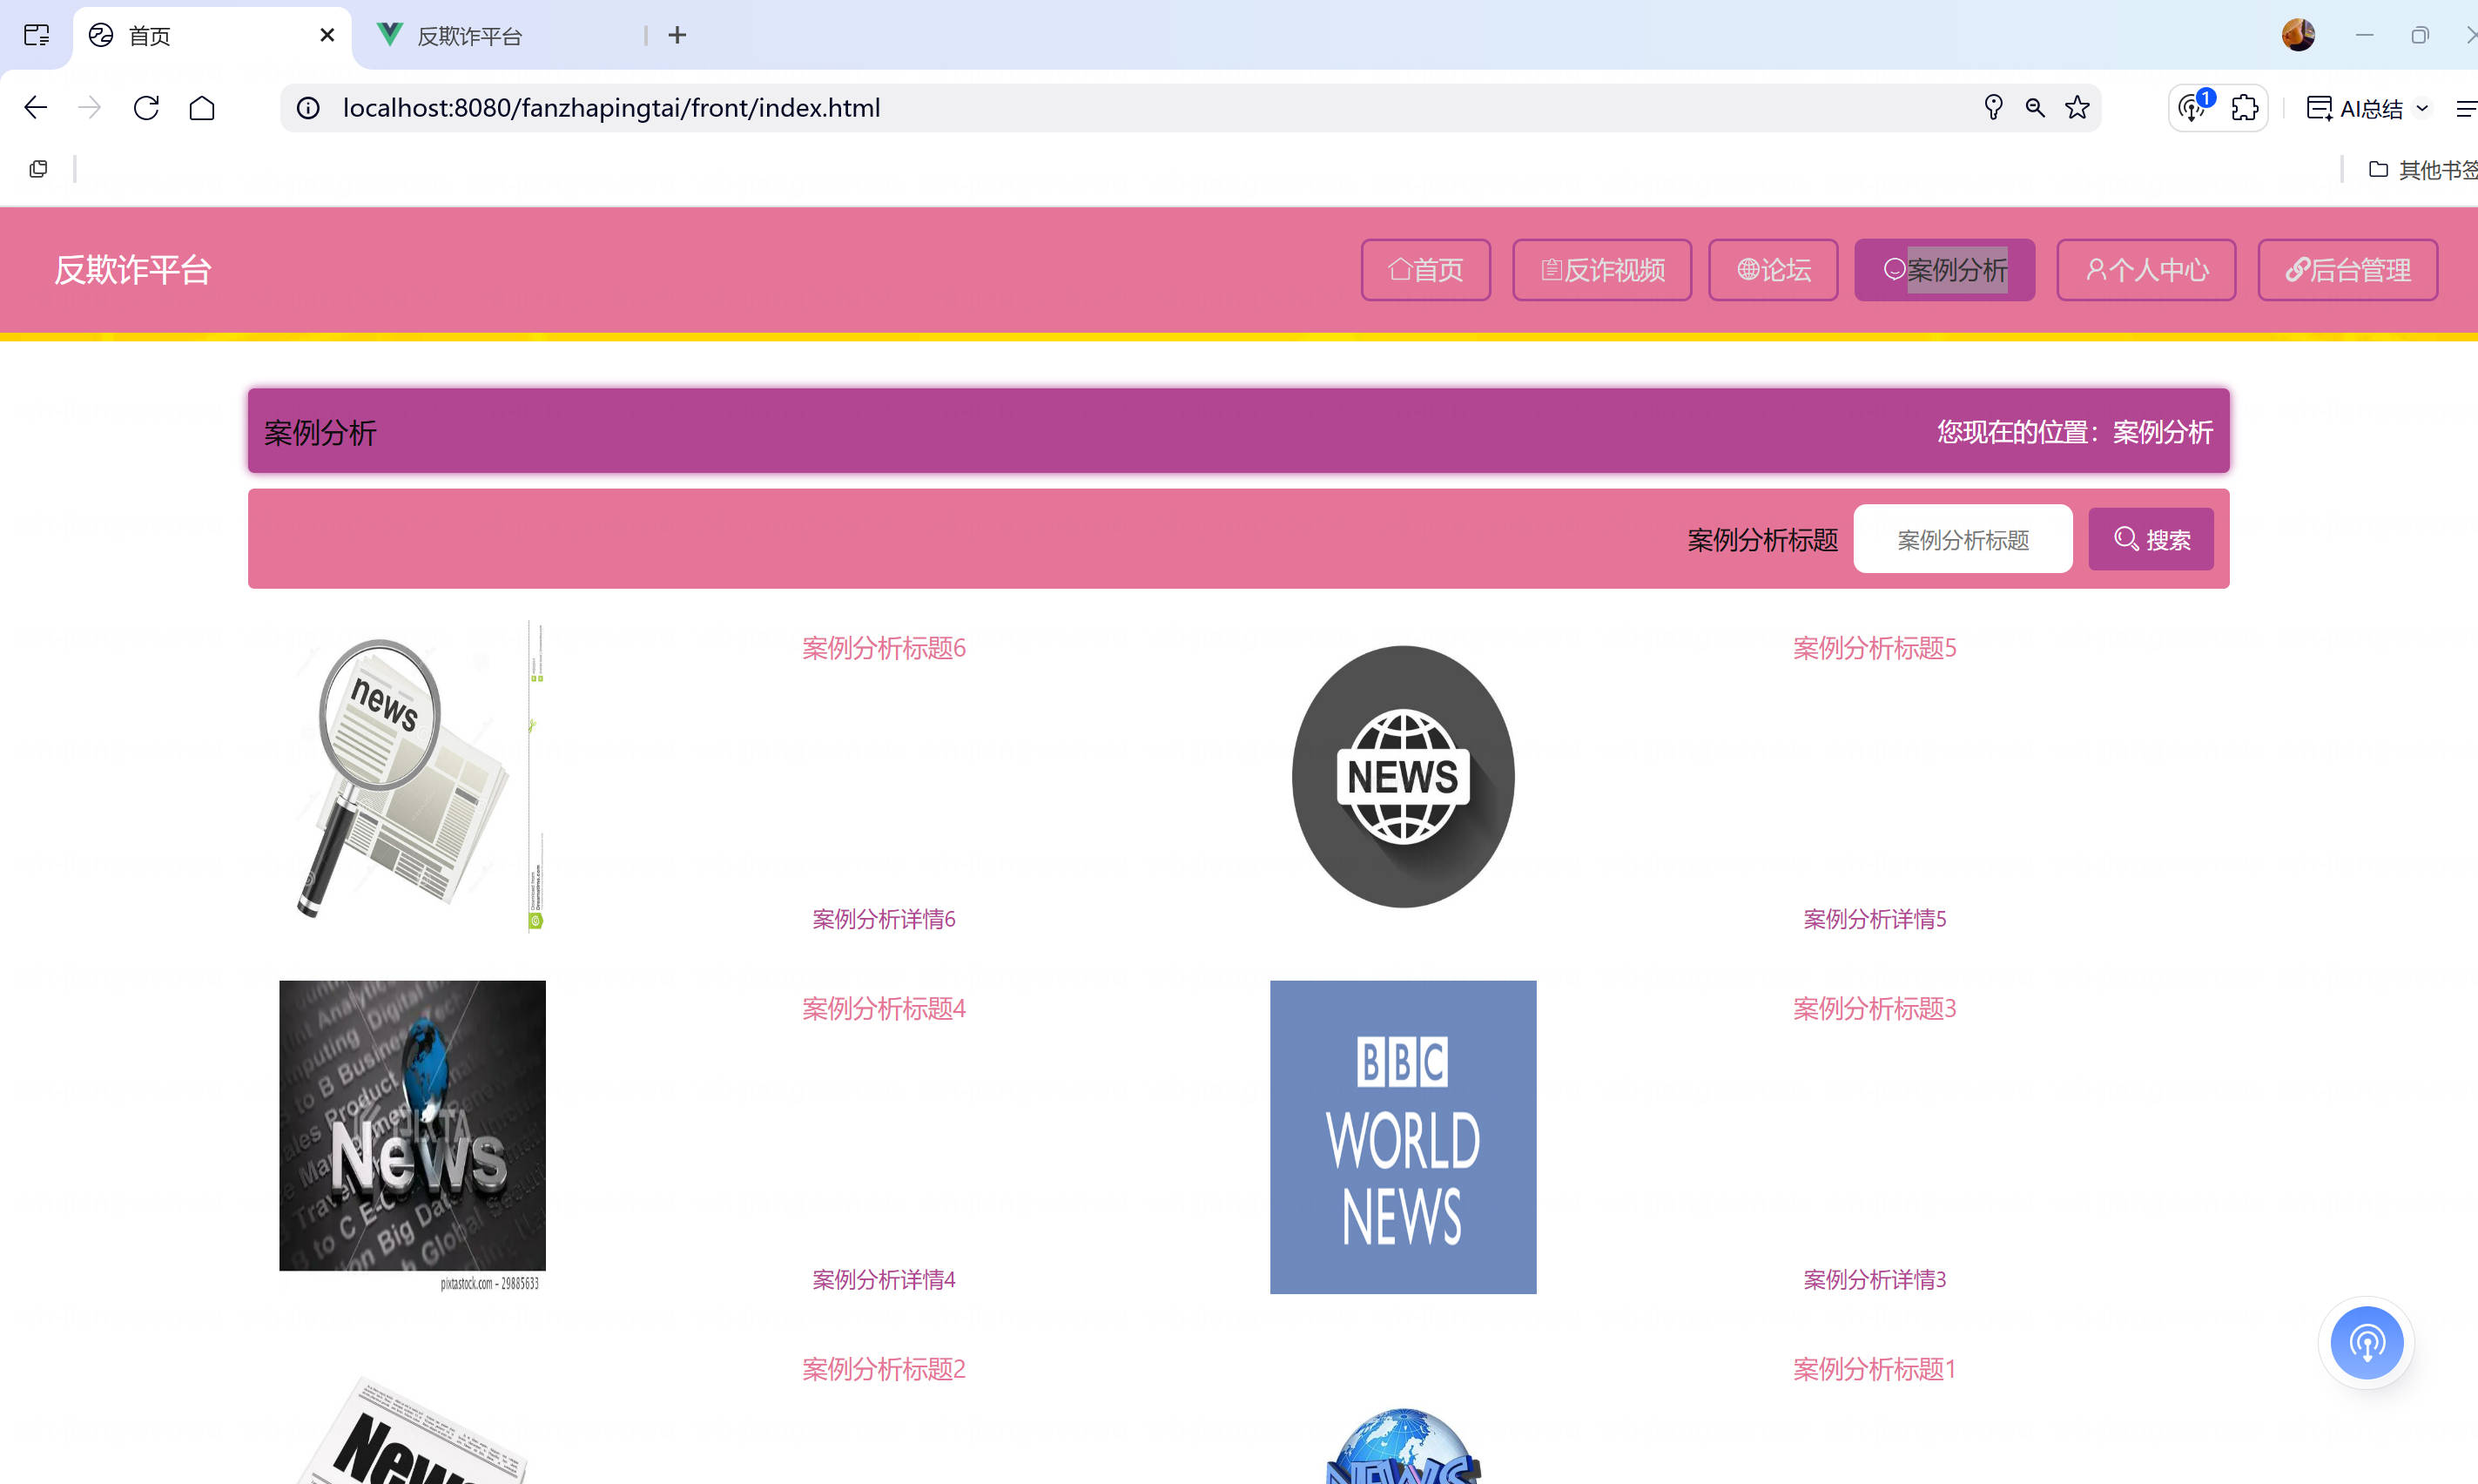Click the 案例分析标题 search input field
The image size is (2478, 1484).
[x=1963, y=540]
